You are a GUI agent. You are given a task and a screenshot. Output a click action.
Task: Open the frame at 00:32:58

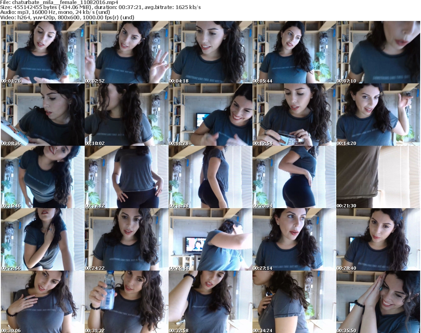(210, 302)
